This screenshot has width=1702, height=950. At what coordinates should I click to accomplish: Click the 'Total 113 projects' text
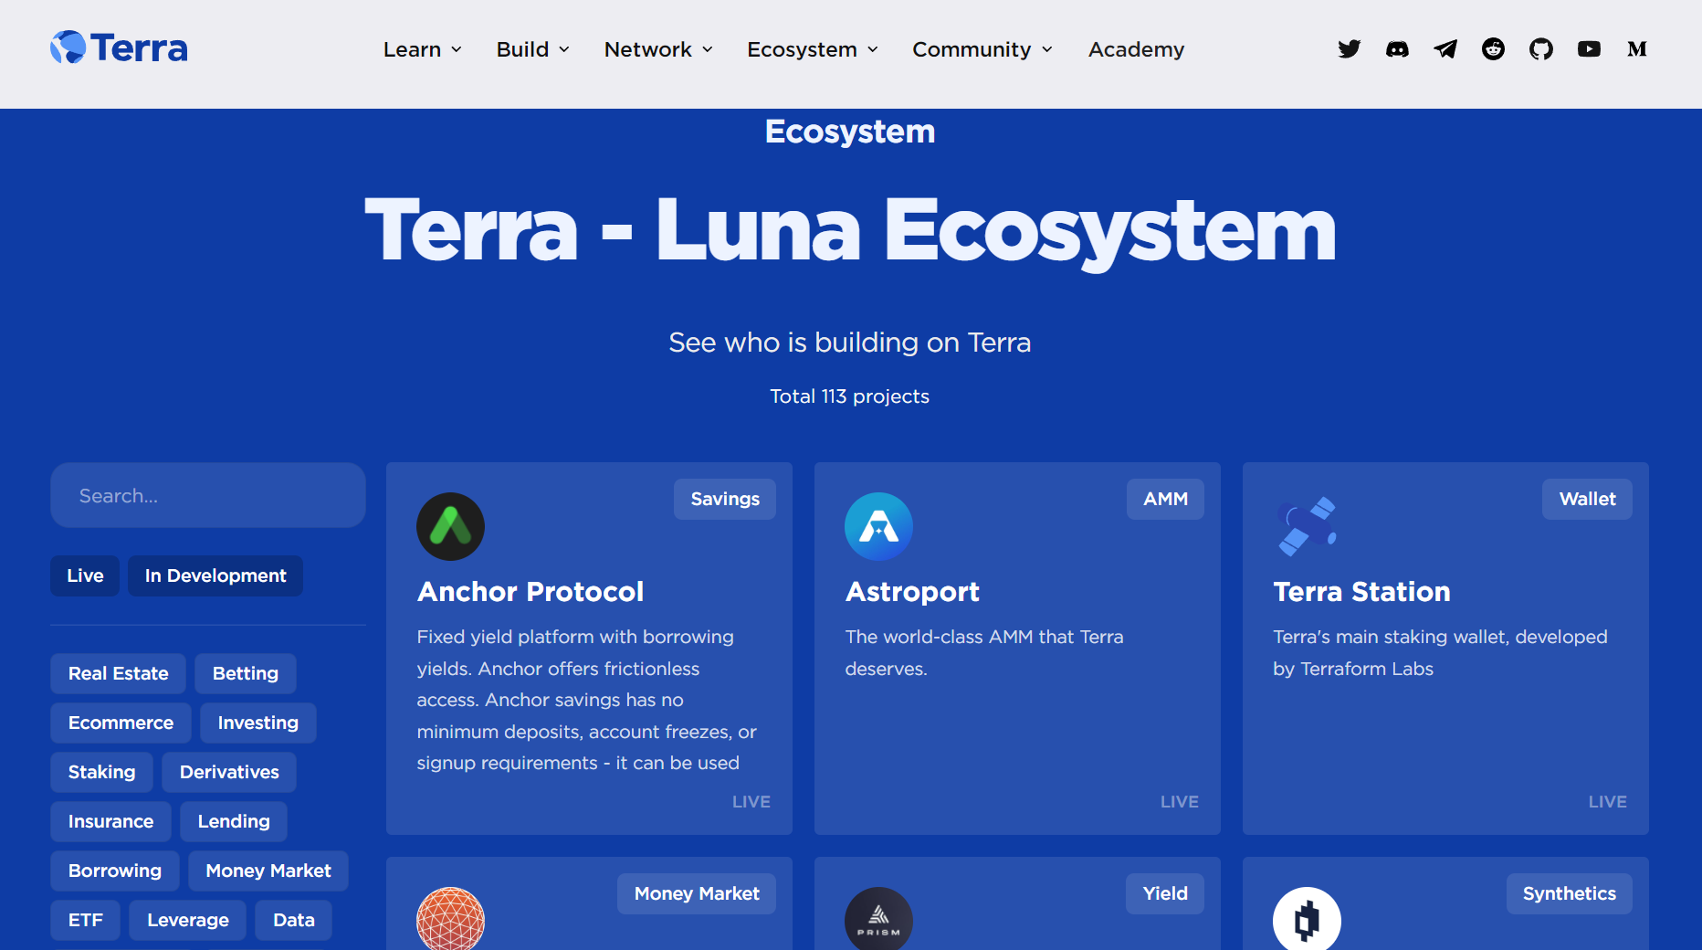tap(849, 396)
